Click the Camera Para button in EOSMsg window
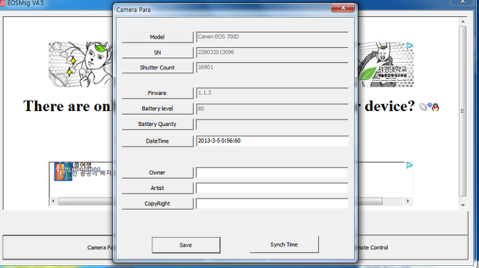The height and width of the screenshot is (268, 479). 58,248
